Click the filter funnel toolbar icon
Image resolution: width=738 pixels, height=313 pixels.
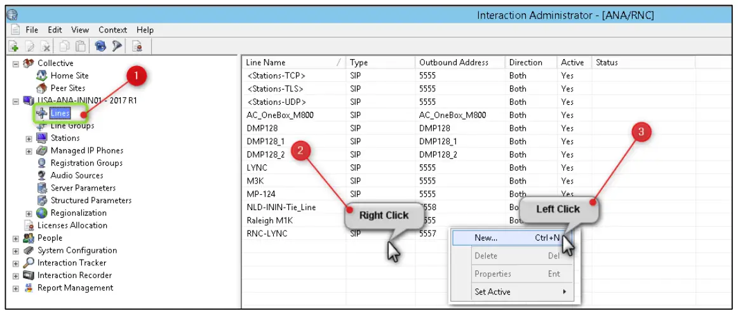tap(116, 46)
